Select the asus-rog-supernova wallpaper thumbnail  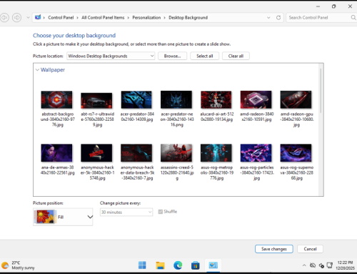click(x=296, y=153)
